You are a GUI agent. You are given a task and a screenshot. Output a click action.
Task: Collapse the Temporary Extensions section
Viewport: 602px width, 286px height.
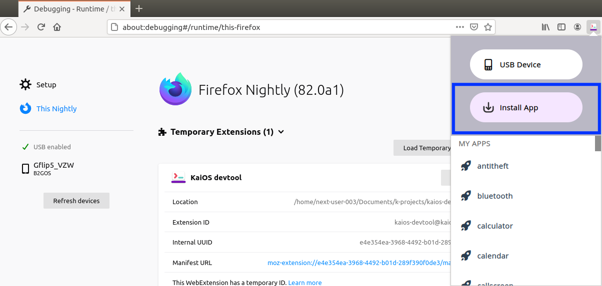(281, 132)
